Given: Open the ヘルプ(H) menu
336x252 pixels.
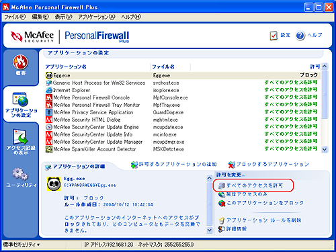Looking at the screenshot, I should [131, 17].
